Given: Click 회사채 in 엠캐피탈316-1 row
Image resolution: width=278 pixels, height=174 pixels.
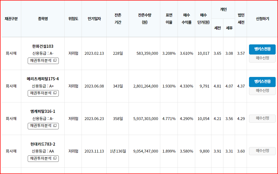Looking at the screenshot, I should (11, 119).
